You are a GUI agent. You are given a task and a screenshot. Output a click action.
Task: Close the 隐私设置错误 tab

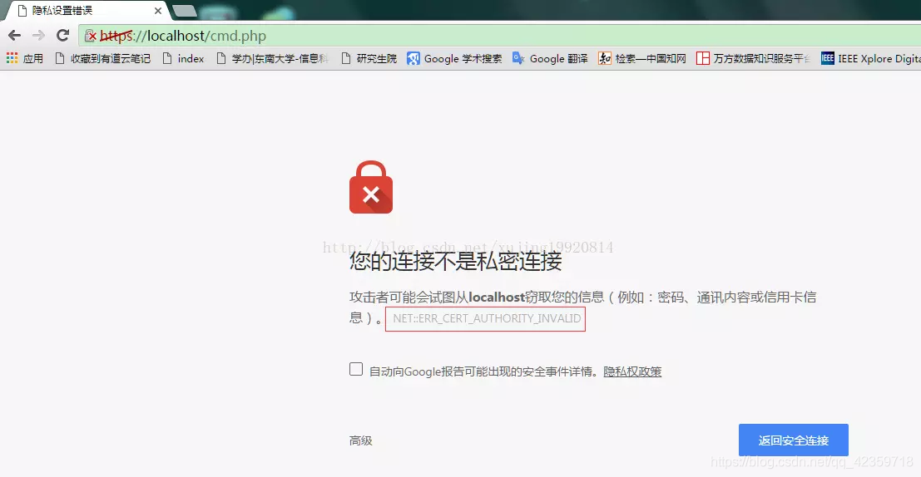coord(157,11)
